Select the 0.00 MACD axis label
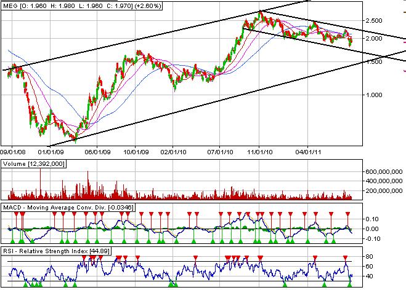This screenshot has height=290, width=406. pyautogui.click(x=372, y=229)
